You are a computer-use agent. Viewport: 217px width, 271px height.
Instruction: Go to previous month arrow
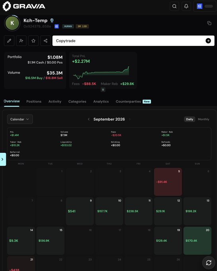(89, 119)
